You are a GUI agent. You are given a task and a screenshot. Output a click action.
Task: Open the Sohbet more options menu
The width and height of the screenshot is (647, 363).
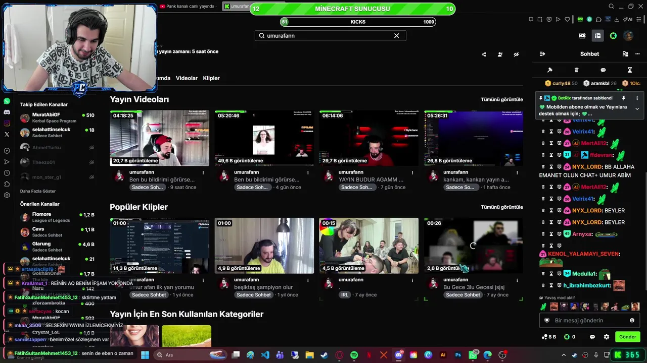[x=637, y=54]
